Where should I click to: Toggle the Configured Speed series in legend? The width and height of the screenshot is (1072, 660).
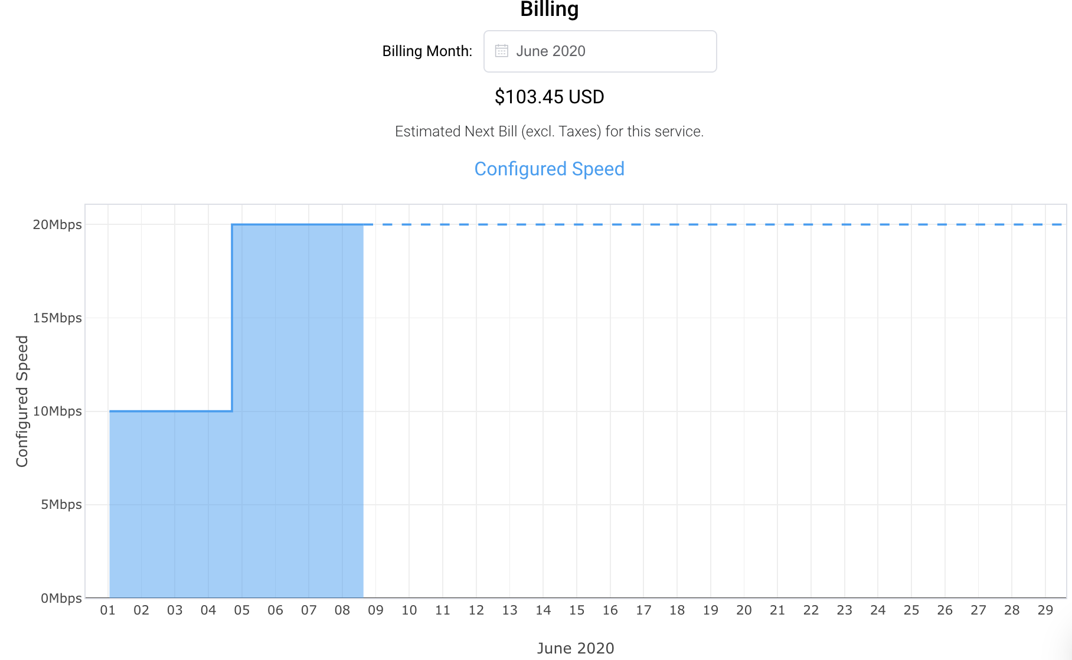tap(548, 169)
